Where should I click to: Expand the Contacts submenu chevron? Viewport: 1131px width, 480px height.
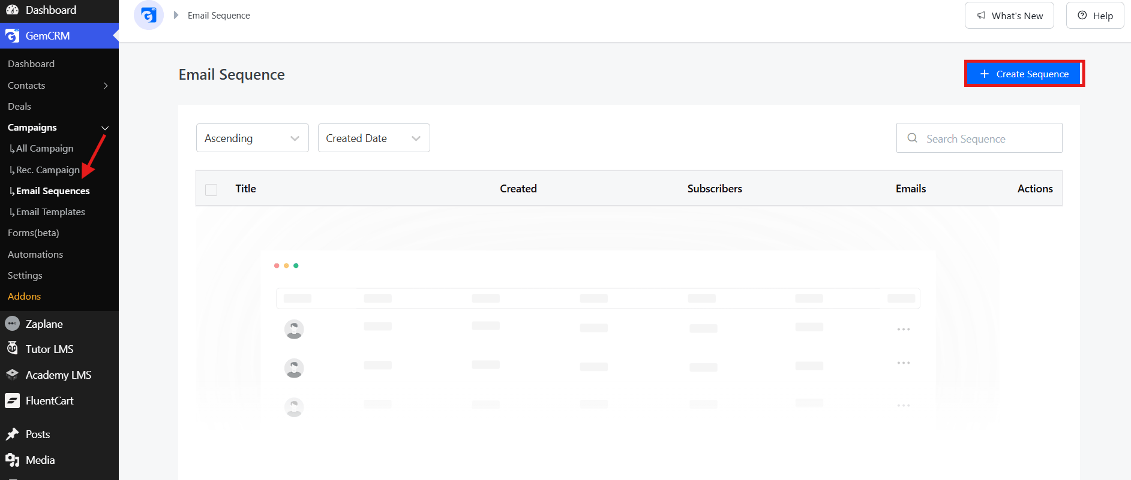point(106,86)
